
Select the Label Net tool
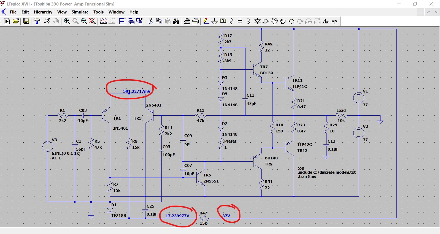[x=223, y=21]
